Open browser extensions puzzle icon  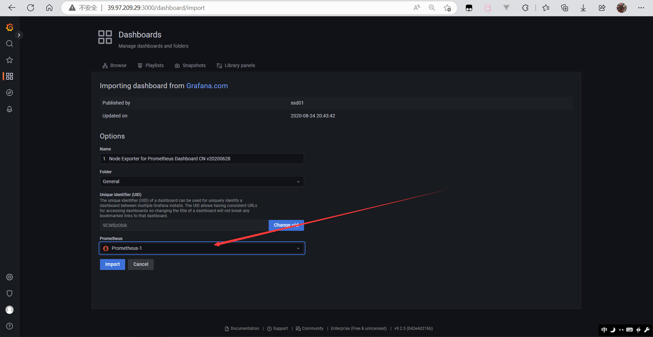[x=525, y=8]
